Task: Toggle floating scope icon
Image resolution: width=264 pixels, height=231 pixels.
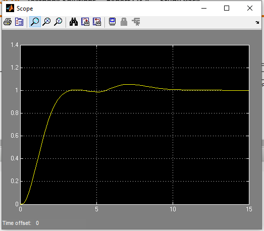Action: (112, 22)
